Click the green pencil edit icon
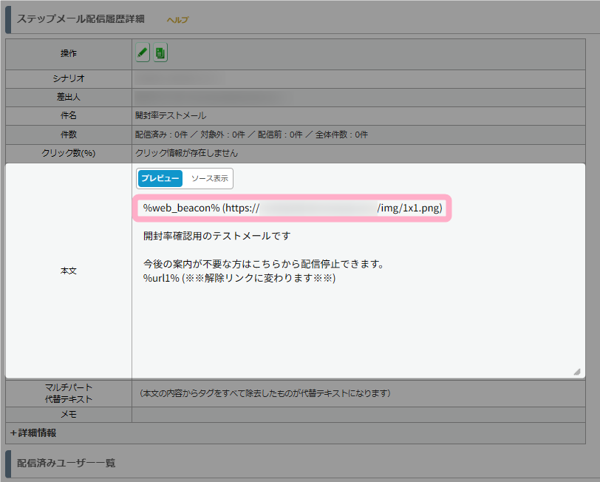600x482 pixels. (143, 52)
